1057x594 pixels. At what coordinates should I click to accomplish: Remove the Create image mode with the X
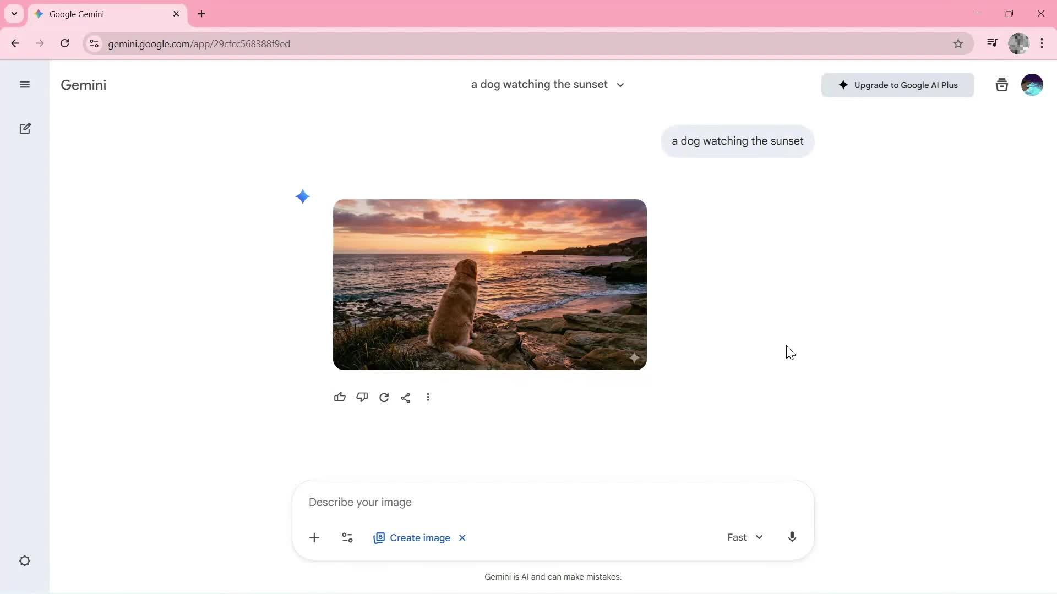461,538
